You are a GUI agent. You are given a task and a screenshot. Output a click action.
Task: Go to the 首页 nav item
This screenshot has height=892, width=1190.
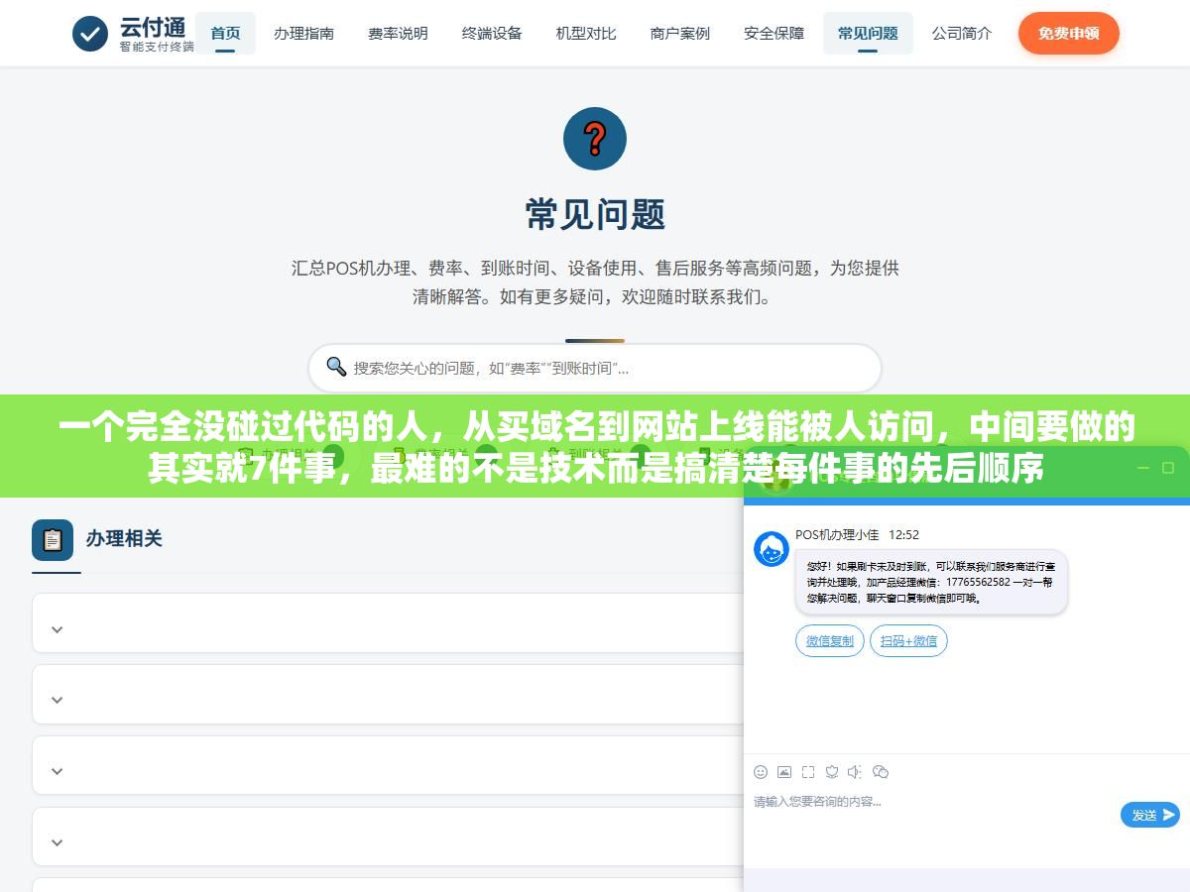click(225, 34)
